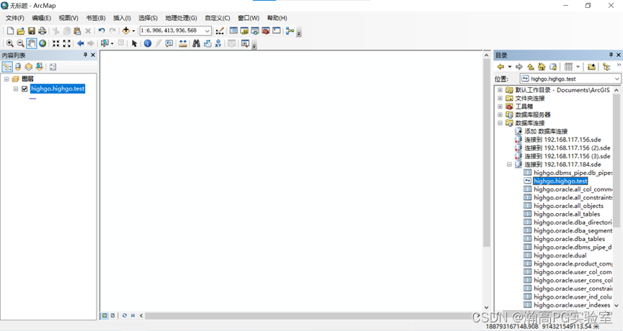Open Add Data dropdown arrow
Screen dimensions: 623x331
coord(133,31)
